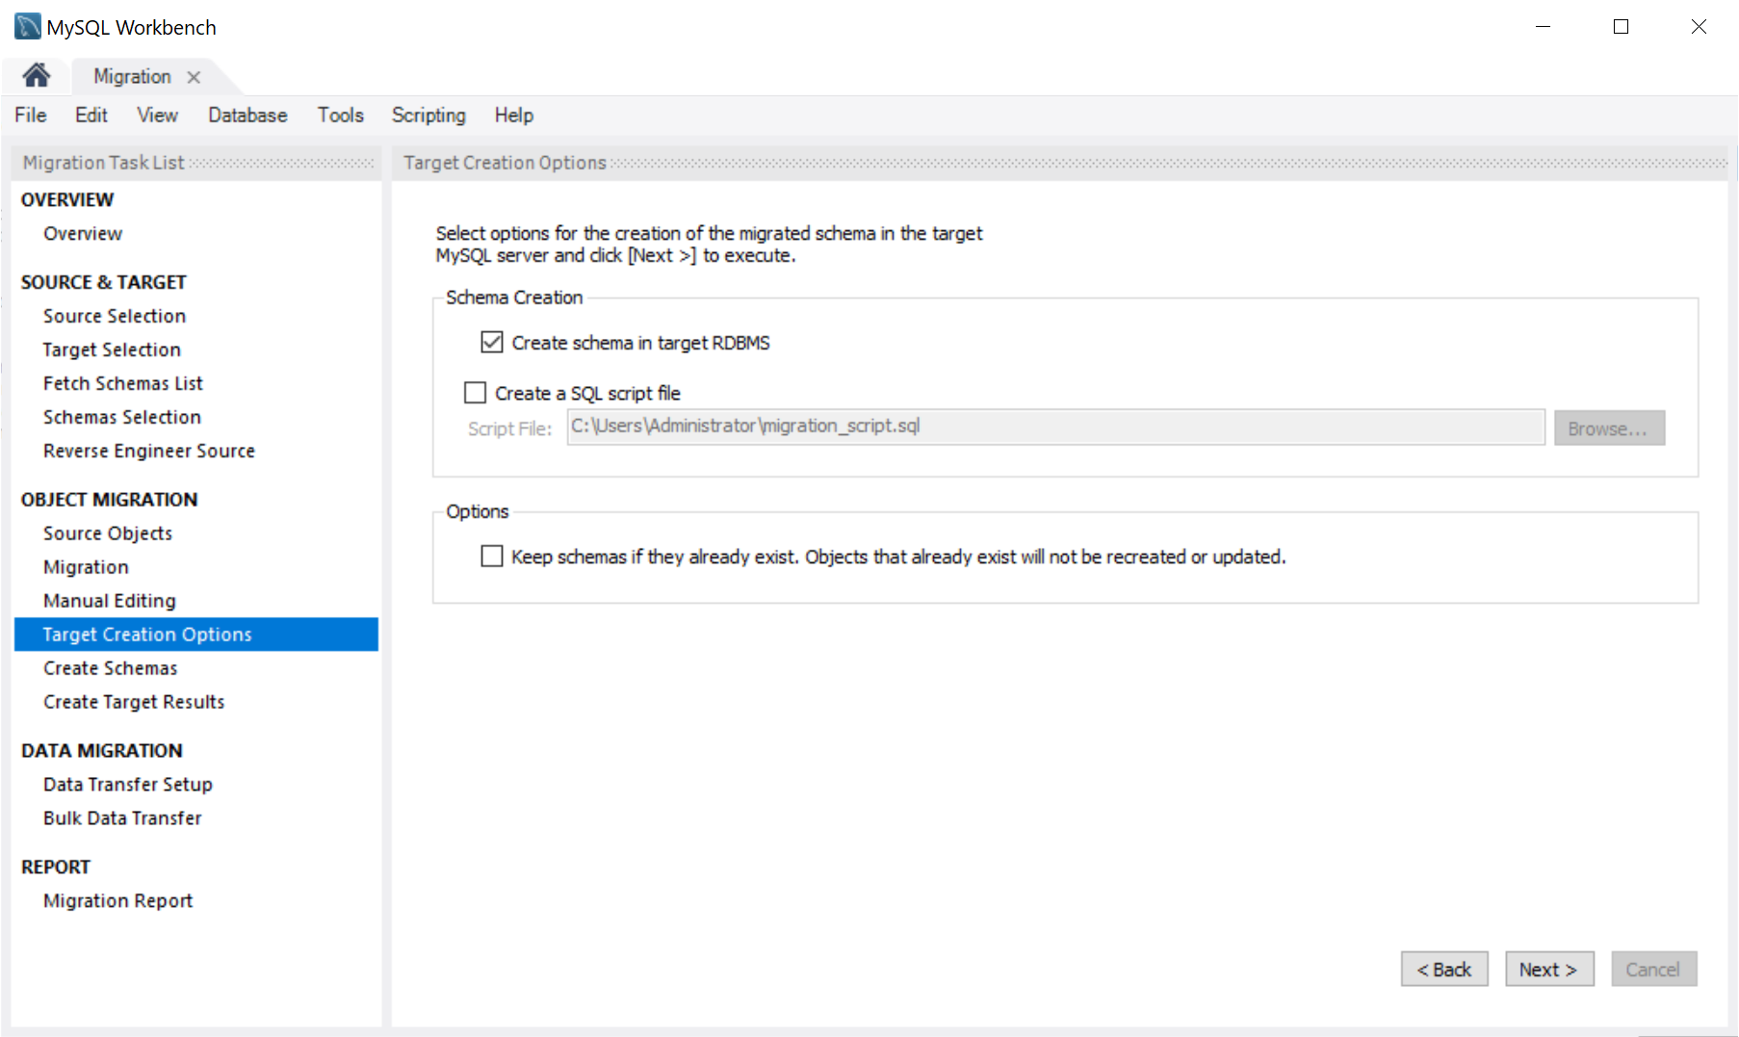Click the Home tab icon
1739x1037 pixels.
(x=37, y=75)
